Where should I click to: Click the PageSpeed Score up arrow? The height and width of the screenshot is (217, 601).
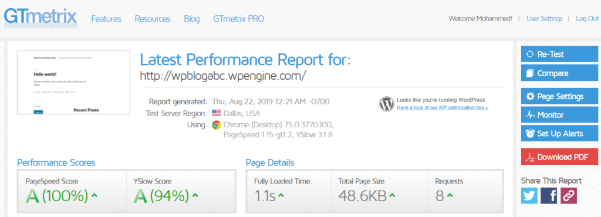(94, 195)
